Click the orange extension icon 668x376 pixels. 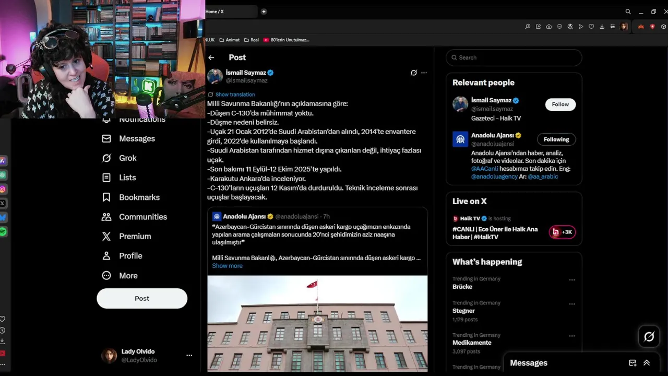click(641, 27)
